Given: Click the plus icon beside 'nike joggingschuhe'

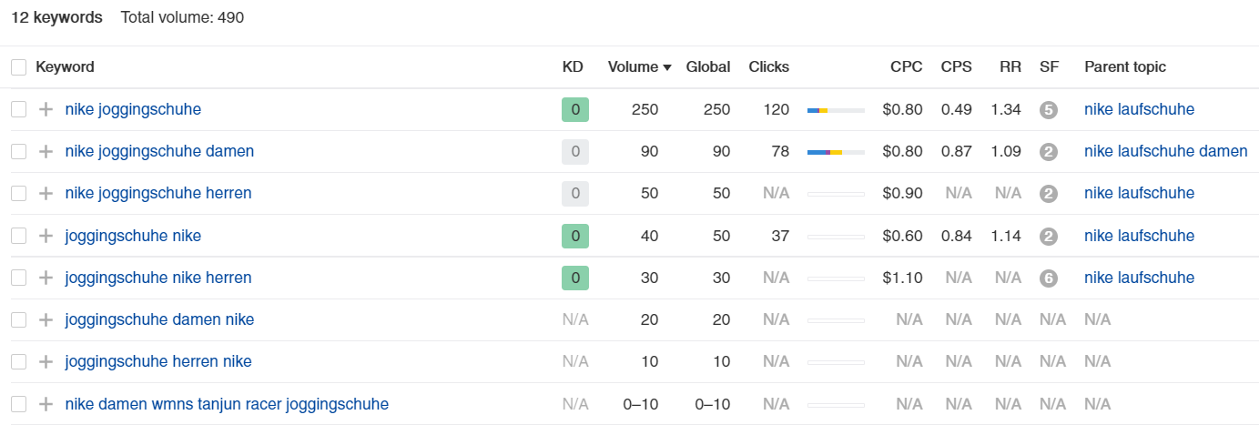Looking at the screenshot, I should (x=46, y=110).
